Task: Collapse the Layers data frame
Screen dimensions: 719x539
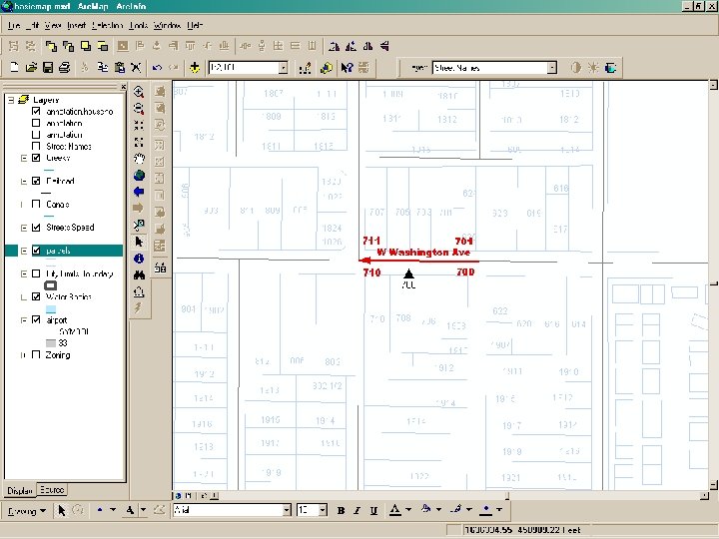Action: (x=11, y=100)
